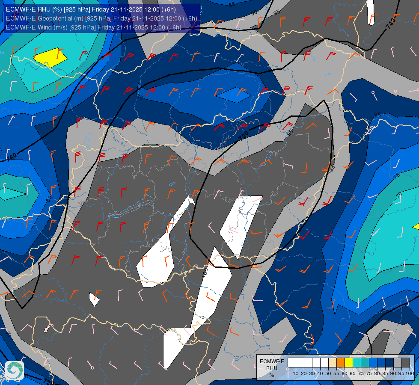The image size is (419, 385).
Task: Click the '40' tick label in legend
Action: coord(320,373)
